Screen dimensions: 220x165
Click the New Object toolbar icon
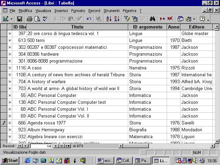point(188,19)
